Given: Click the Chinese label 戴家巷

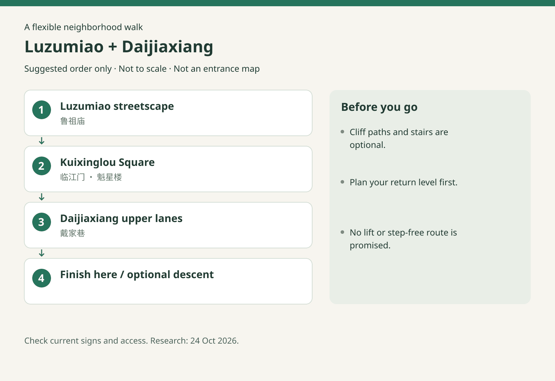Looking at the screenshot, I should pyautogui.click(x=72, y=233).
